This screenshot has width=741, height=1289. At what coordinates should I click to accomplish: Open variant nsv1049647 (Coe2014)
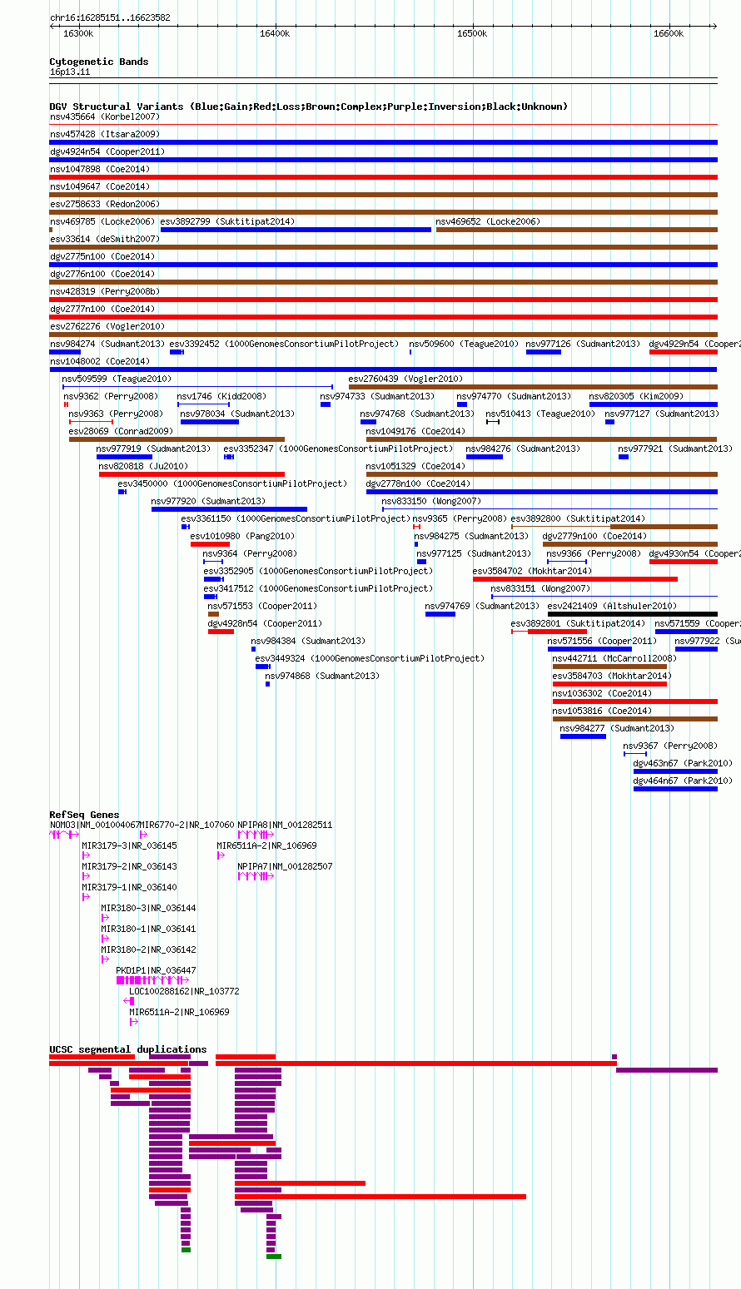point(100,186)
